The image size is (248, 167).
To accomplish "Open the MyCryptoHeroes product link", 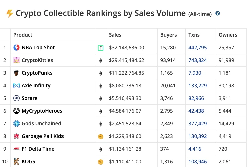I will [42, 111].
